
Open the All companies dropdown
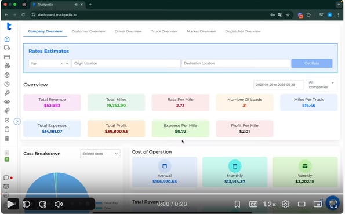(x=321, y=85)
